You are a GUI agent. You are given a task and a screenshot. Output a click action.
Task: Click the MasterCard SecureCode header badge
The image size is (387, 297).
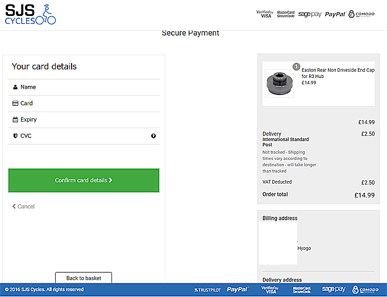[285, 14]
